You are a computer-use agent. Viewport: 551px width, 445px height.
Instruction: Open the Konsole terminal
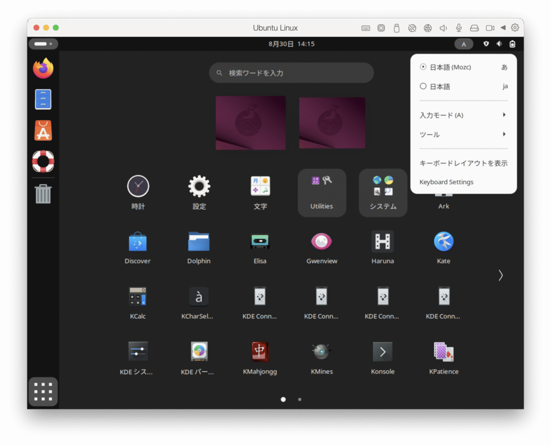[383, 358]
